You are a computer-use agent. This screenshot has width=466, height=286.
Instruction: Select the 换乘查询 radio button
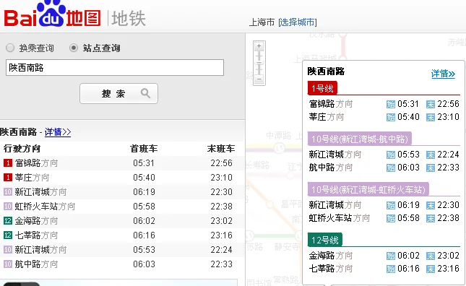click(10, 48)
